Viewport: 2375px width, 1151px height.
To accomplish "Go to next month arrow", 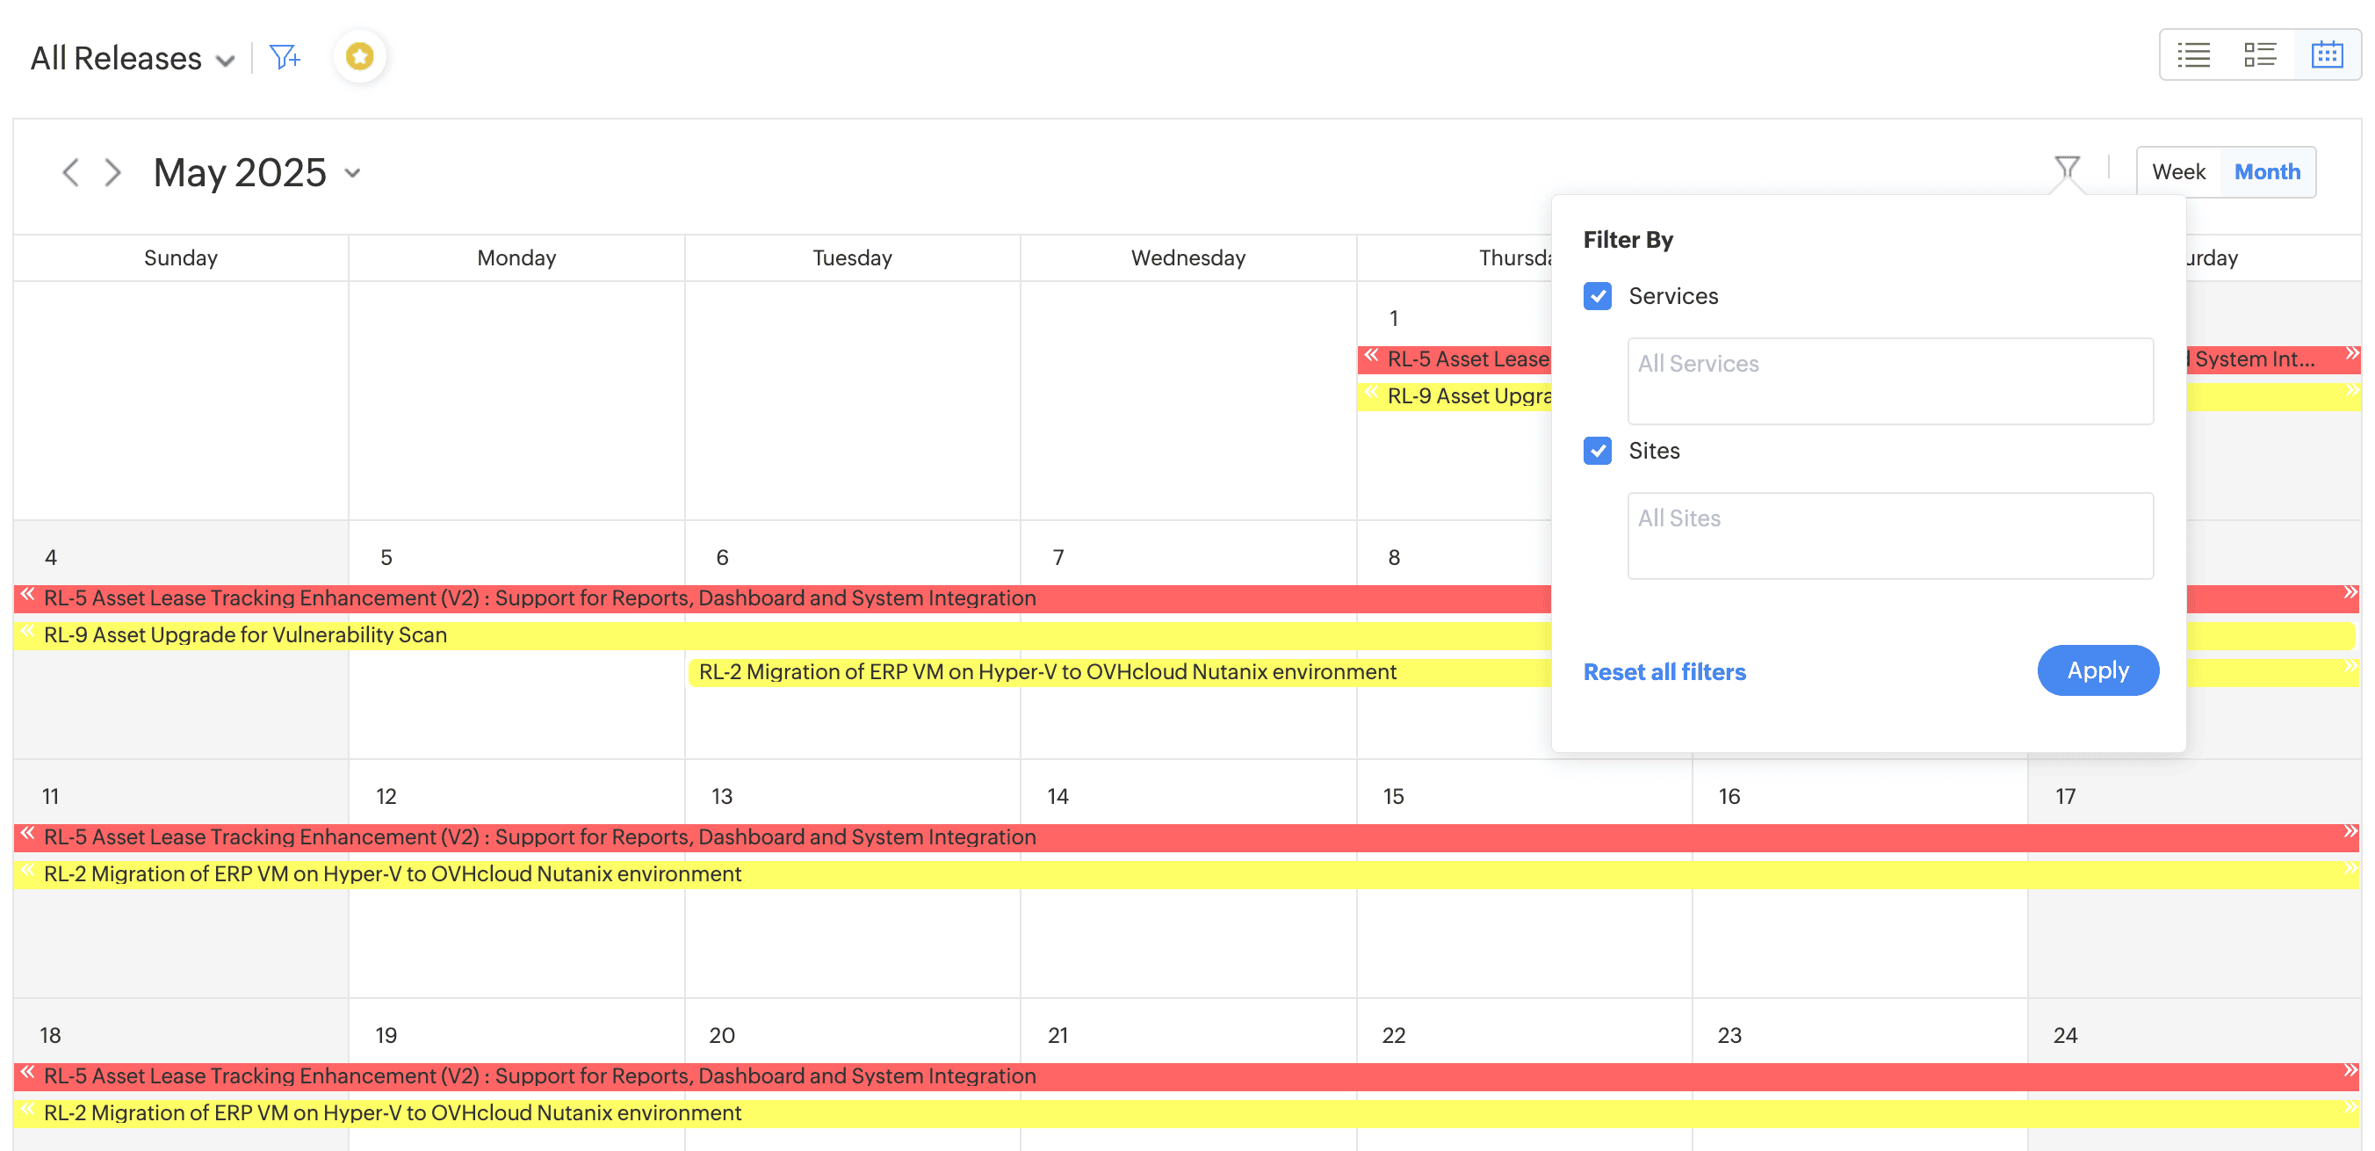I will pyautogui.click(x=112, y=172).
